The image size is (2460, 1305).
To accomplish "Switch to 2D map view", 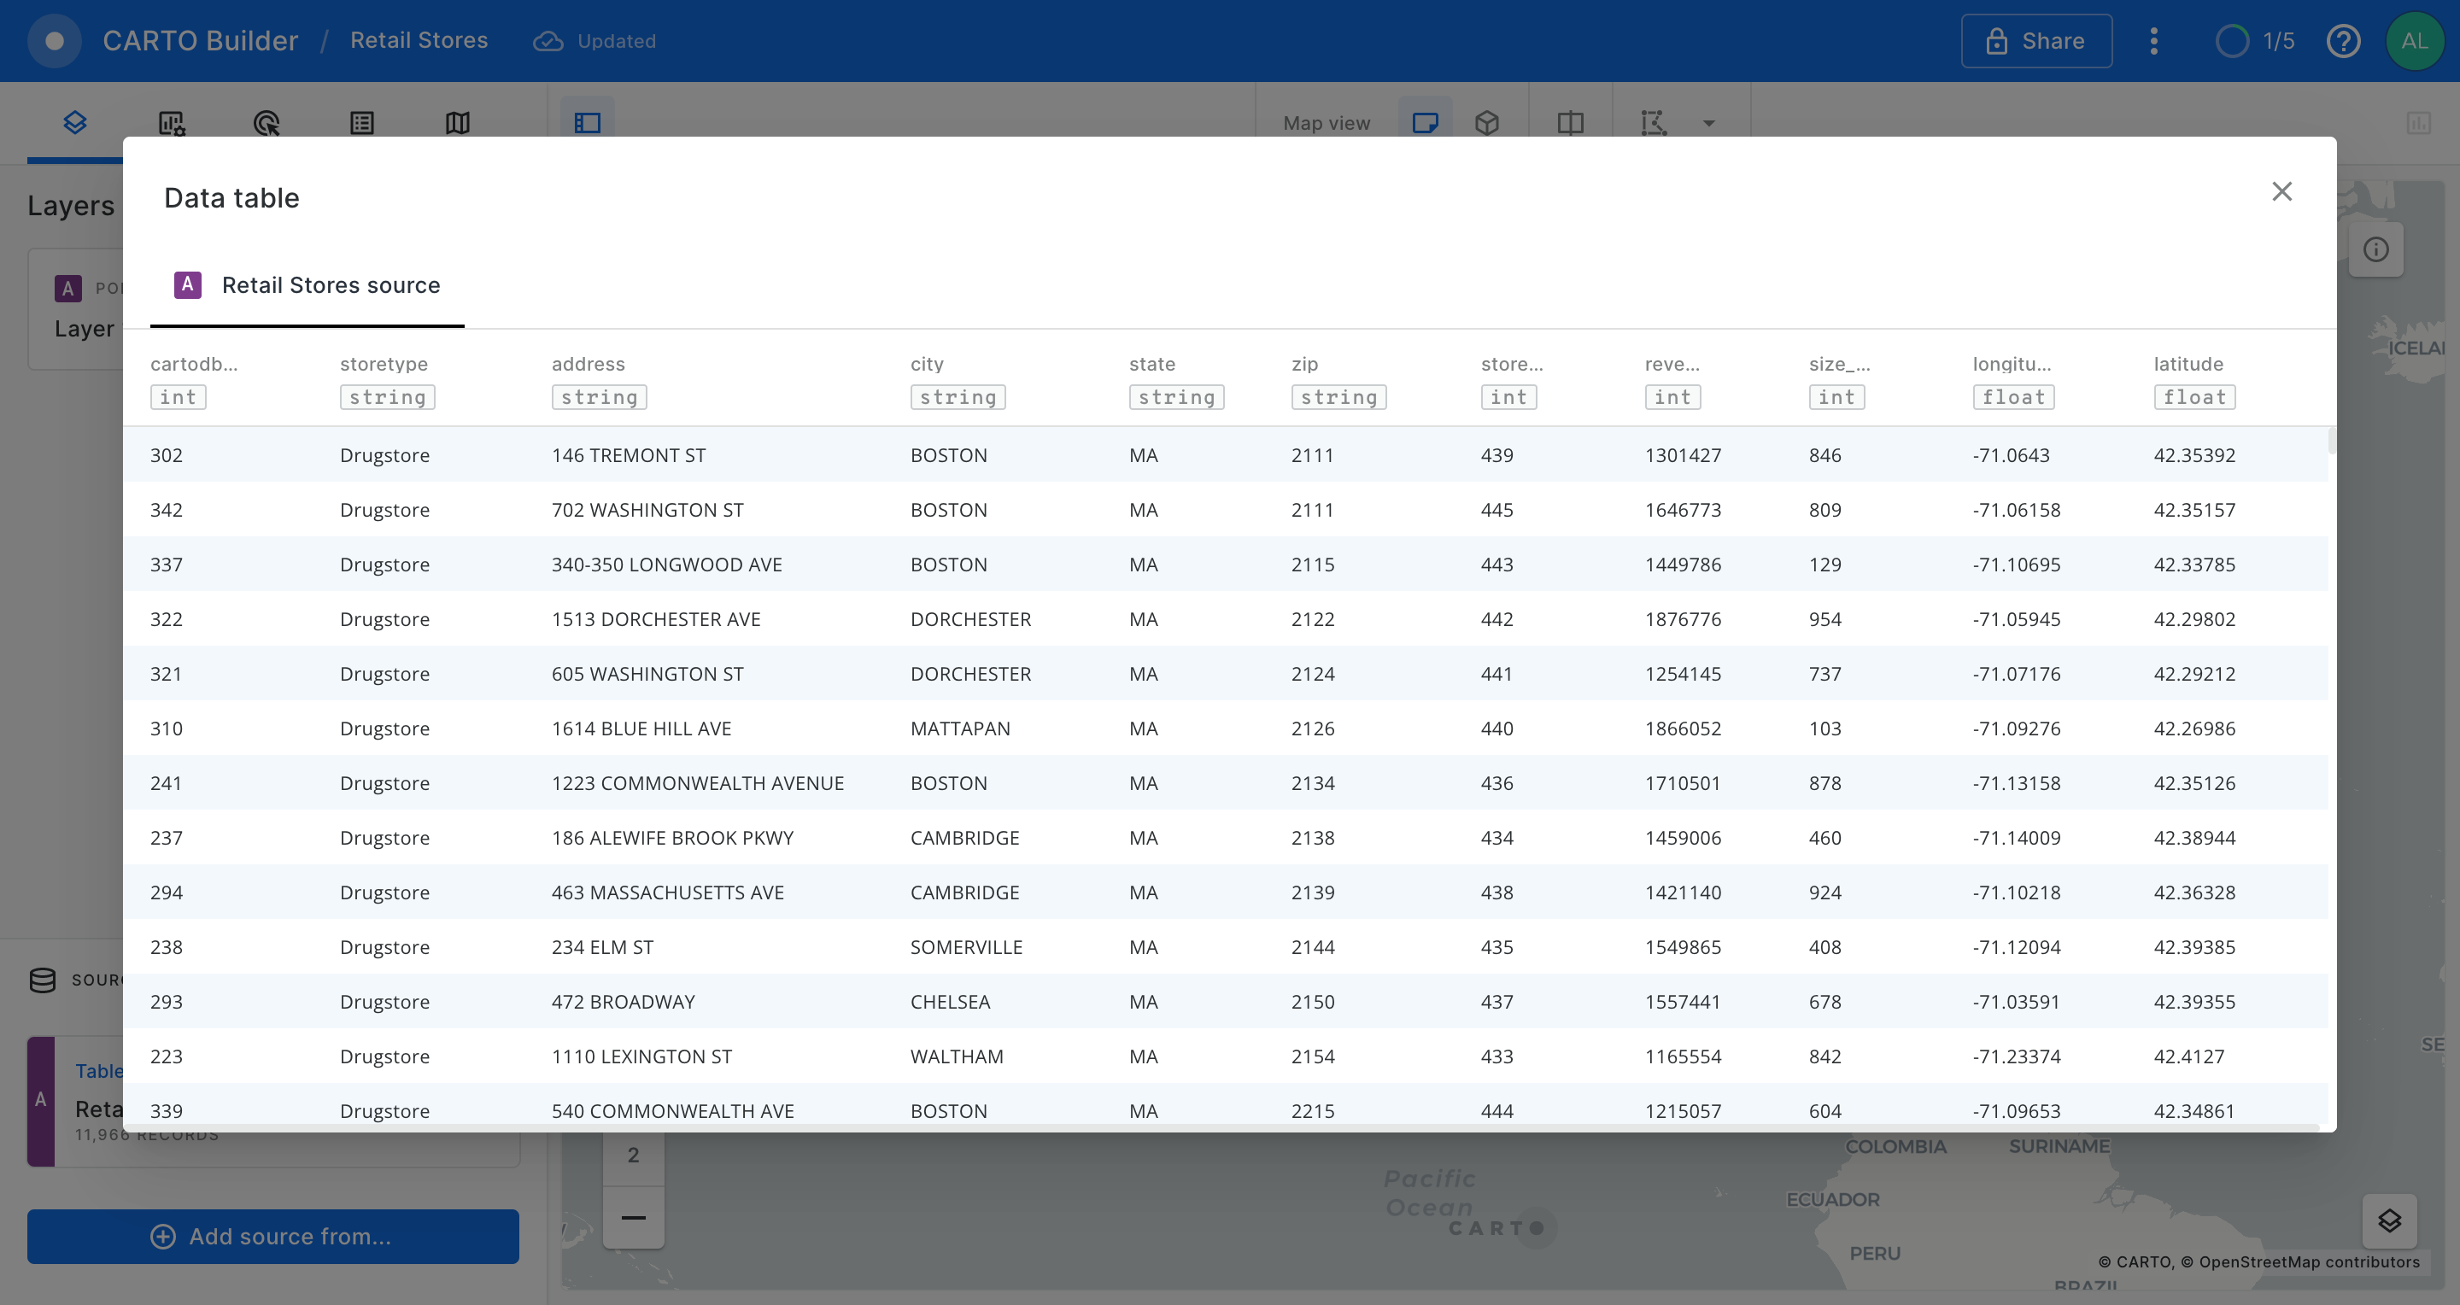I will [x=1425, y=122].
